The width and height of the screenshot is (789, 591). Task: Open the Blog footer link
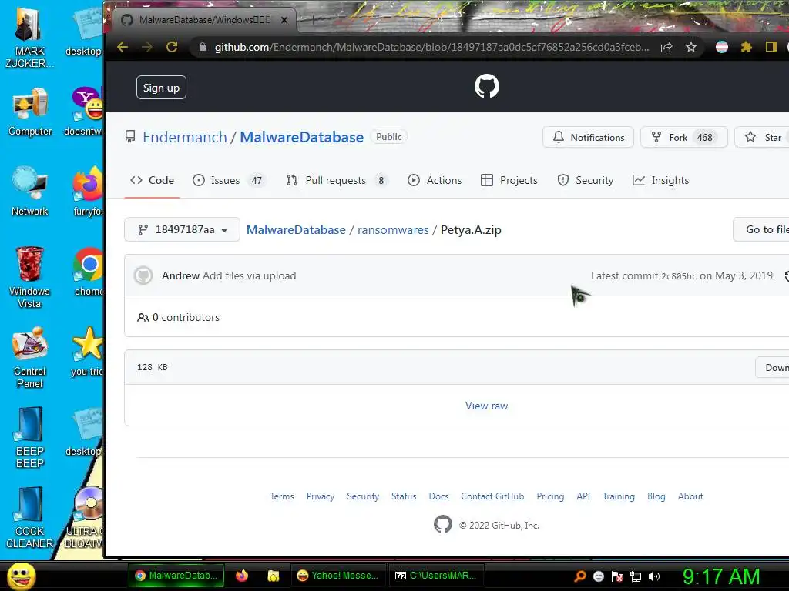click(656, 496)
